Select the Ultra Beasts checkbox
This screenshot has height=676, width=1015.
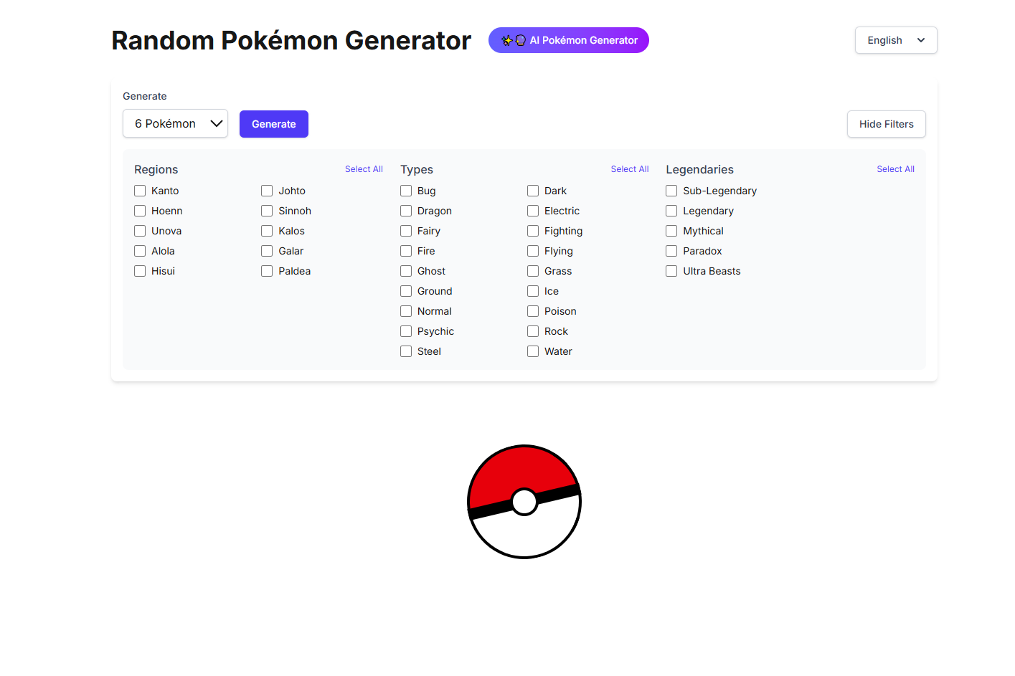click(671, 271)
